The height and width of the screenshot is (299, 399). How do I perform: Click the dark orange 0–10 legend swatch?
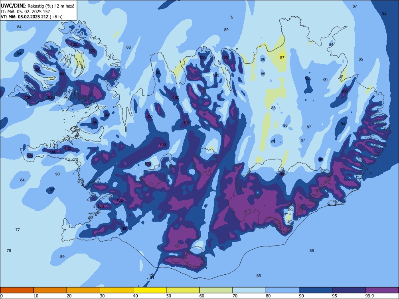(x=17, y=290)
